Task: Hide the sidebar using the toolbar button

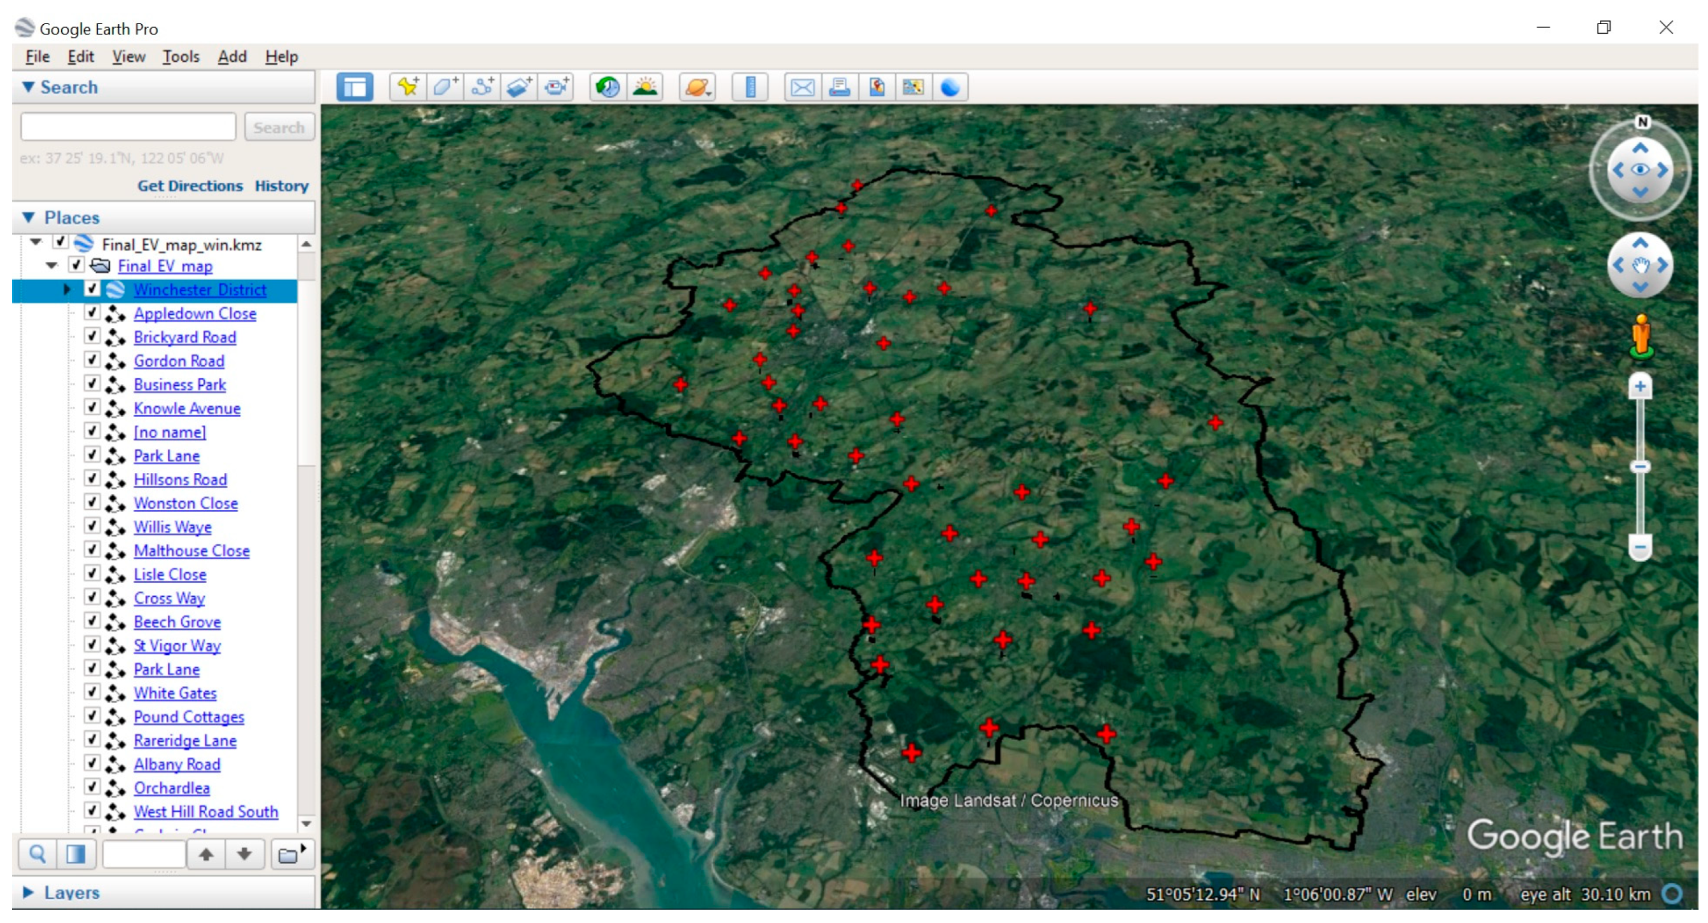Action: click(355, 87)
